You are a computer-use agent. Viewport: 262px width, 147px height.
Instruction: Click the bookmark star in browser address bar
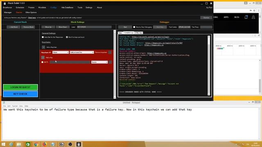254,10
